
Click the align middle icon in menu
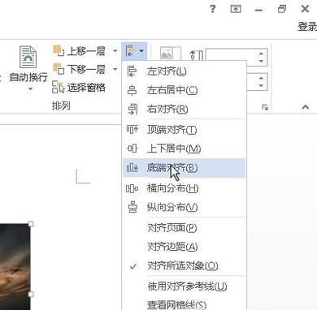click(x=132, y=149)
